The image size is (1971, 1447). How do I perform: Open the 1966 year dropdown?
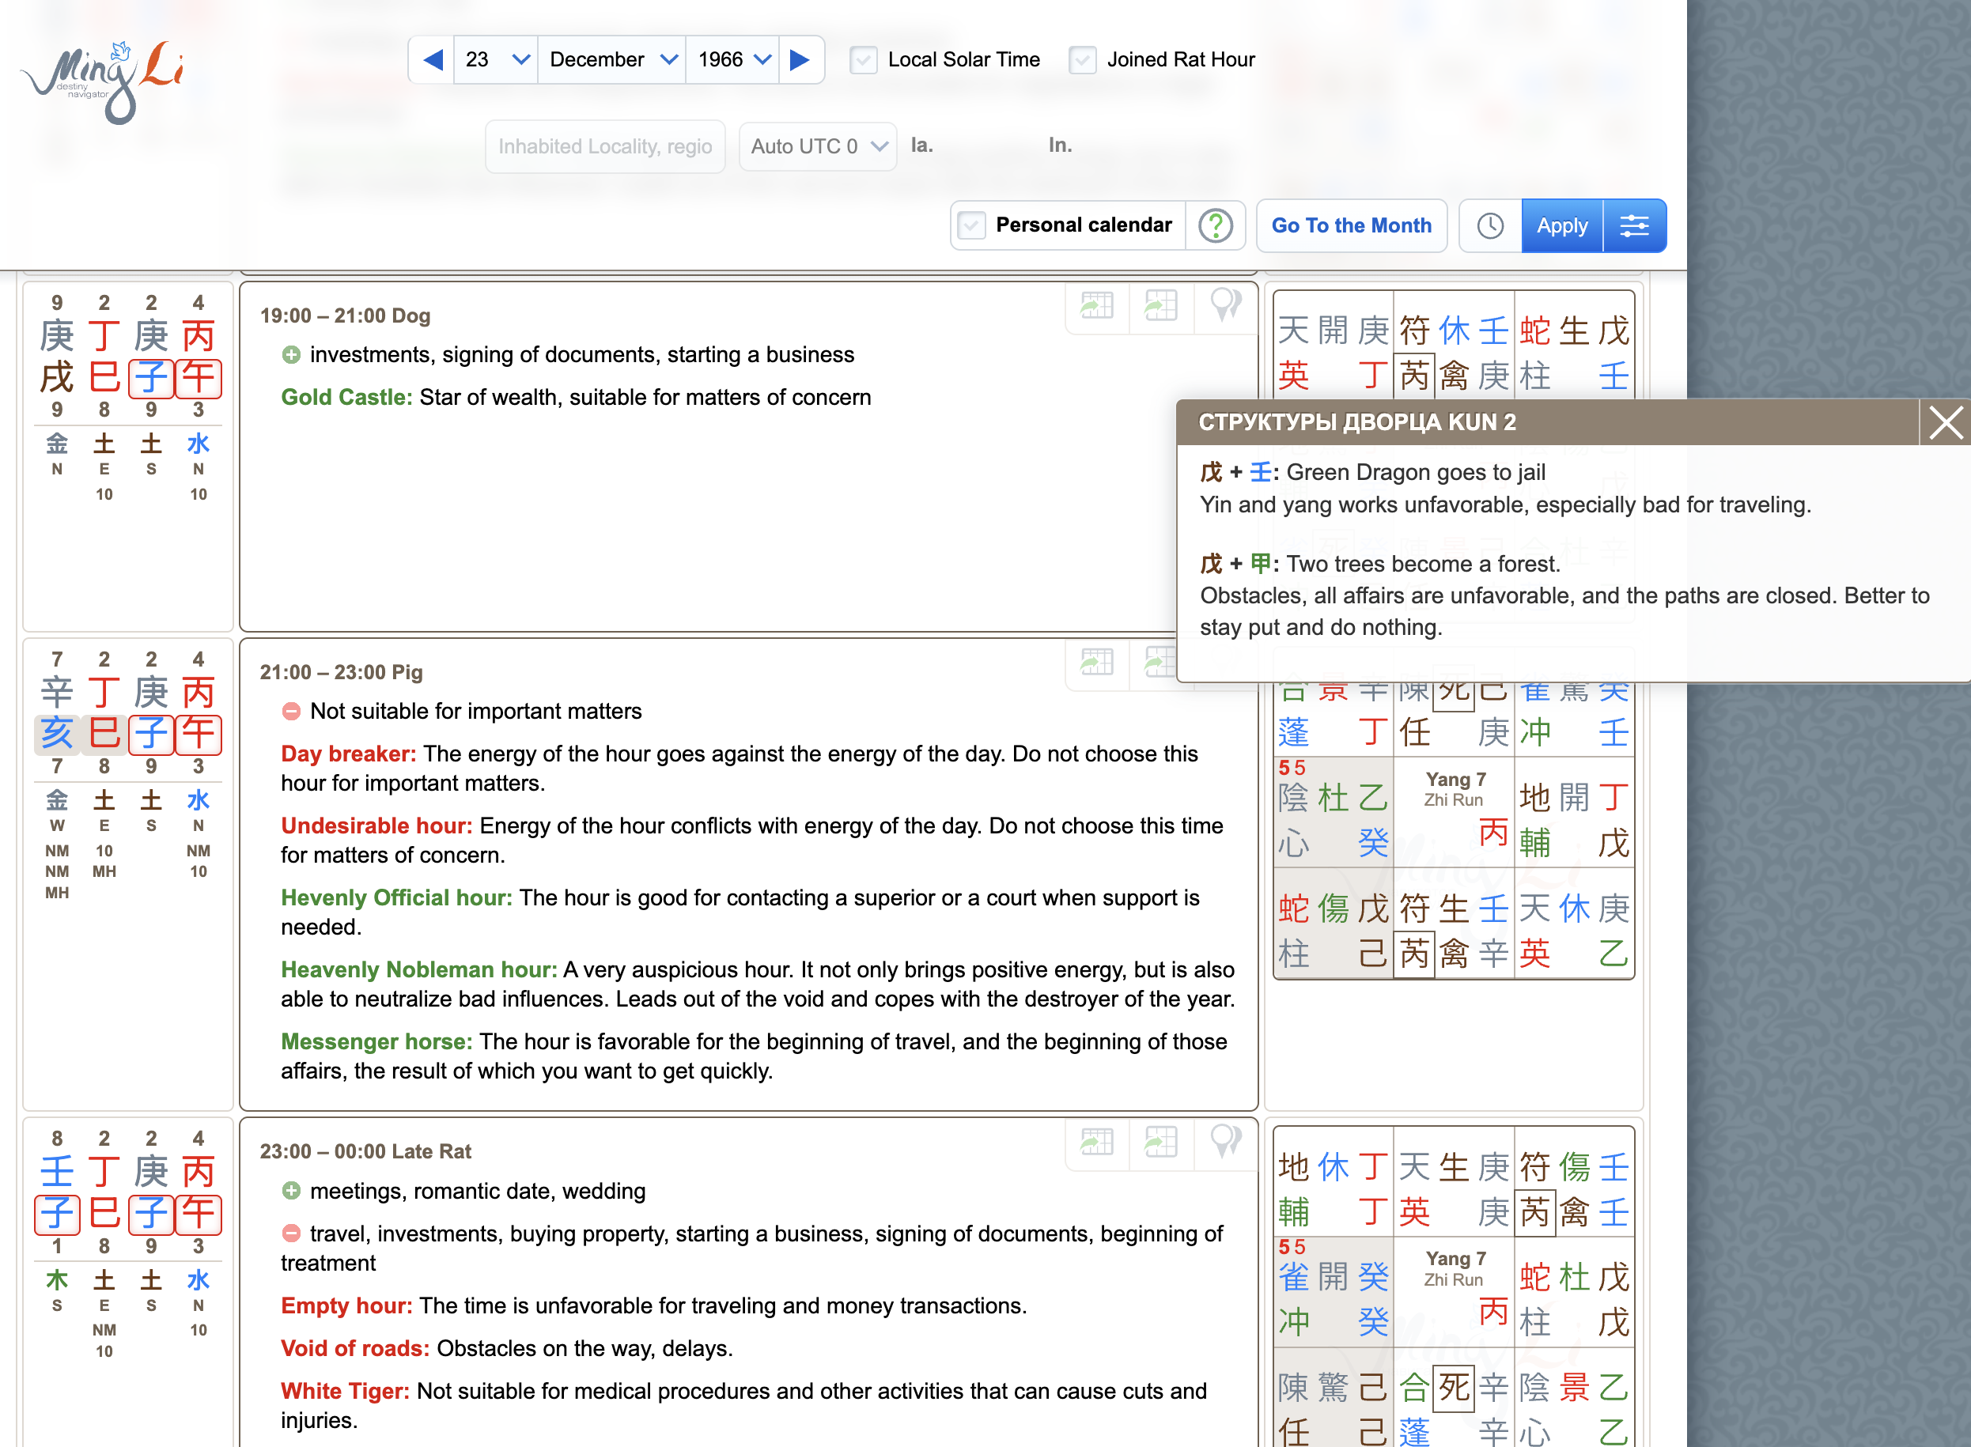(x=732, y=59)
